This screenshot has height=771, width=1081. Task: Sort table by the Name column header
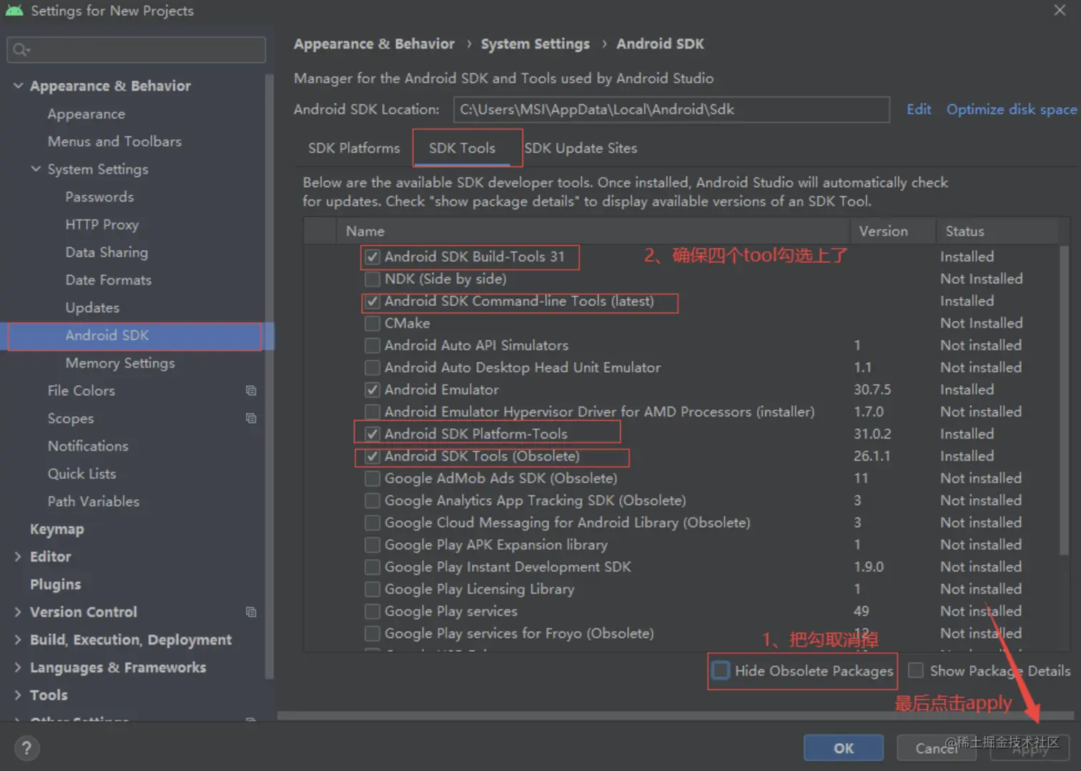pos(593,232)
